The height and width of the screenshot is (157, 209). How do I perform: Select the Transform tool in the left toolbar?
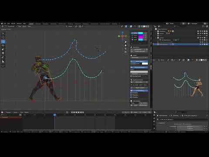coord(3,53)
